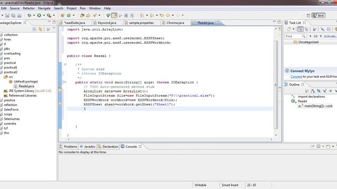The height and width of the screenshot is (189, 337).
Task: Click the Save icon in toolbar
Action: click(x=7, y=15)
